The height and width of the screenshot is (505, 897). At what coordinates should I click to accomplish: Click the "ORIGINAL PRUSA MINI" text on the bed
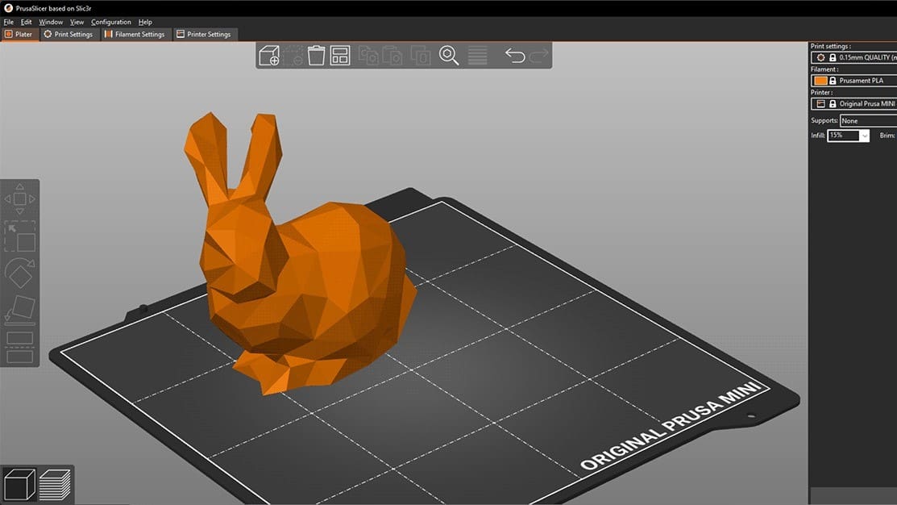[x=671, y=425]
